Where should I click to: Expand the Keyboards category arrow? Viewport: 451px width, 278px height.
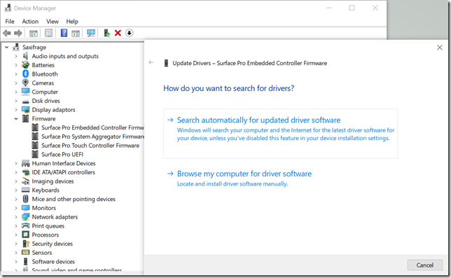16,190
